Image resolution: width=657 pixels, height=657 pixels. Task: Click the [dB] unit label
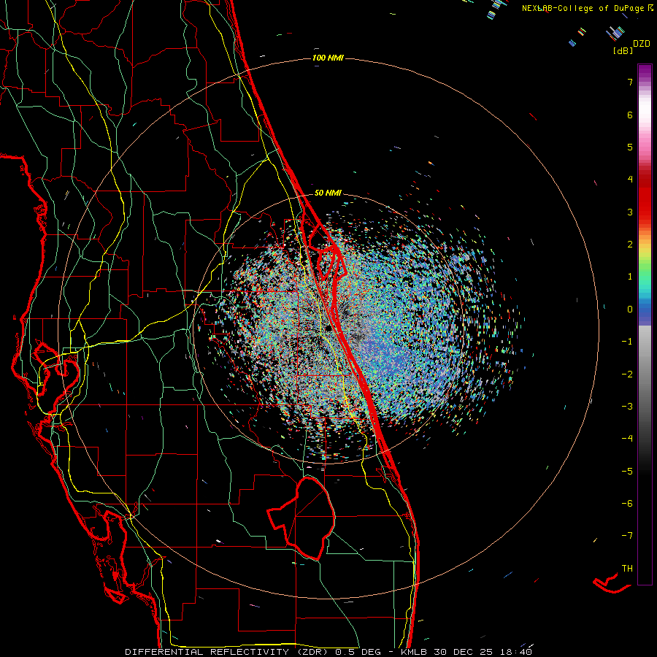click(623, 51)
